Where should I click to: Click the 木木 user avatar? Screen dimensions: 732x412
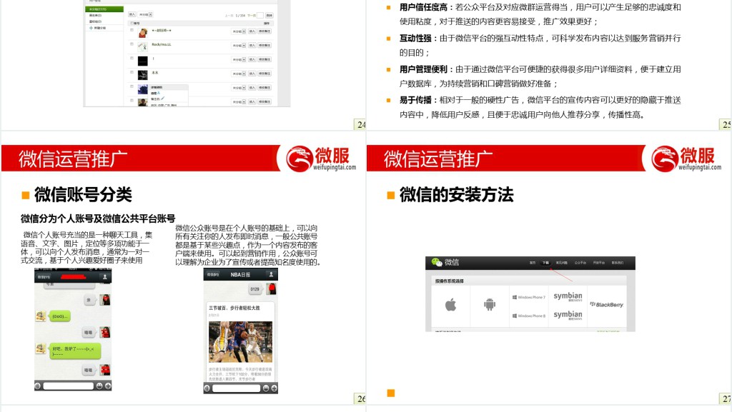143,75
